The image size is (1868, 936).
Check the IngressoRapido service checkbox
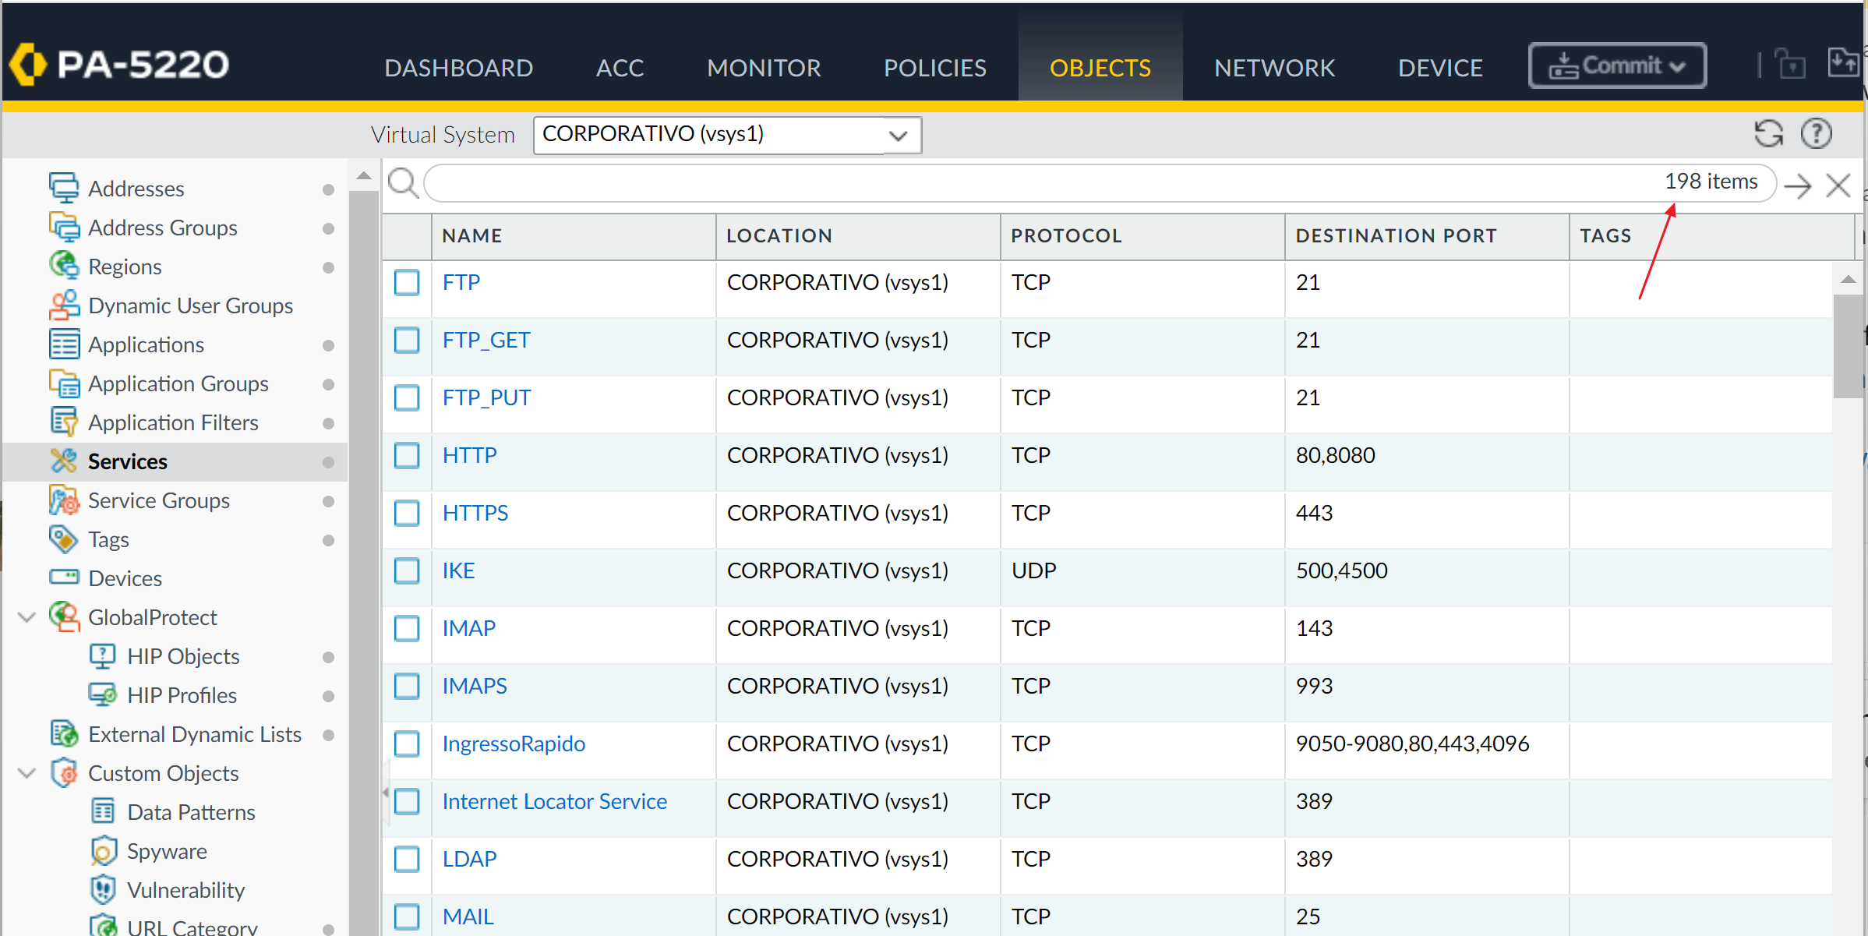click(407, 744)
